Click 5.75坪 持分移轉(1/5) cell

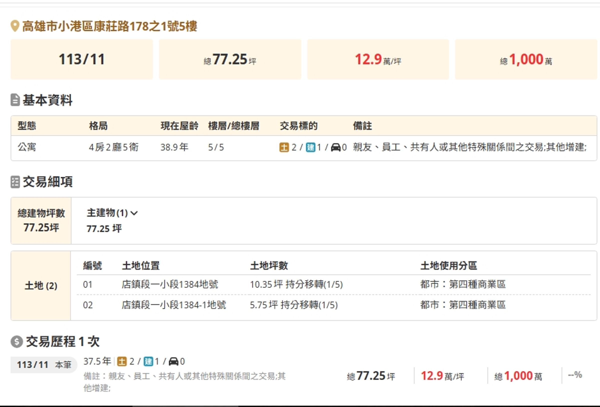294,305
